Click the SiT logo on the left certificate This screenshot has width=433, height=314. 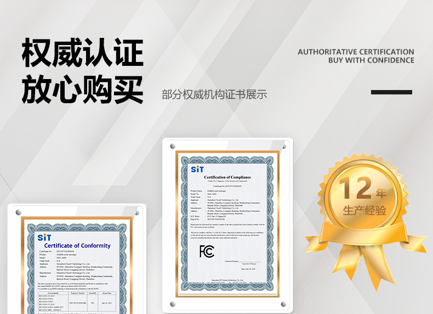(44, 237)
